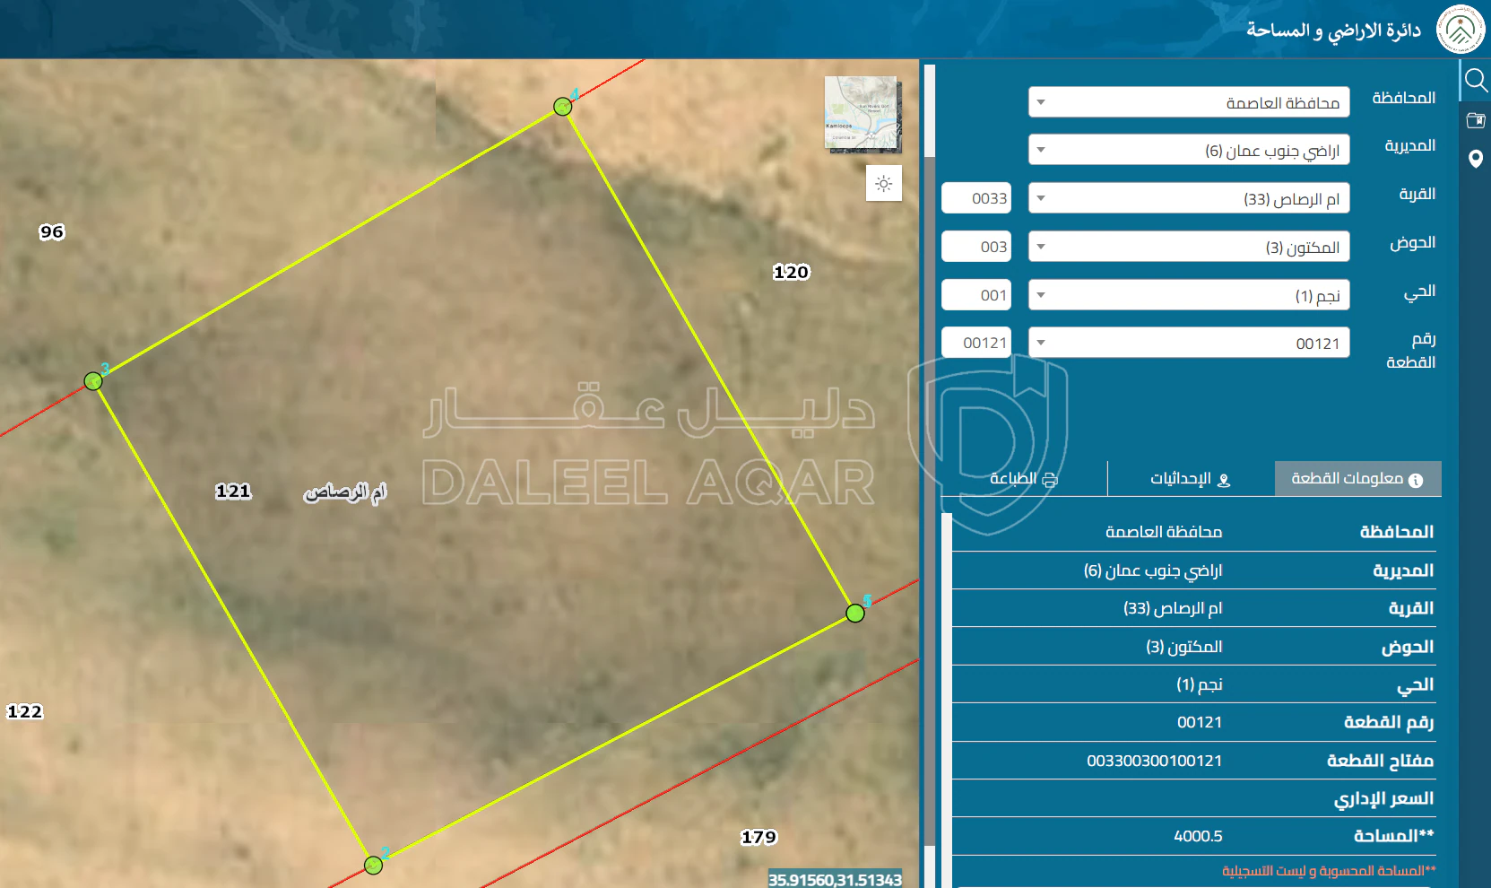Click parcel vertex point 2 on map
Image resolution: width=1491 pixels, height=888 pixels.
coord(374,865)
